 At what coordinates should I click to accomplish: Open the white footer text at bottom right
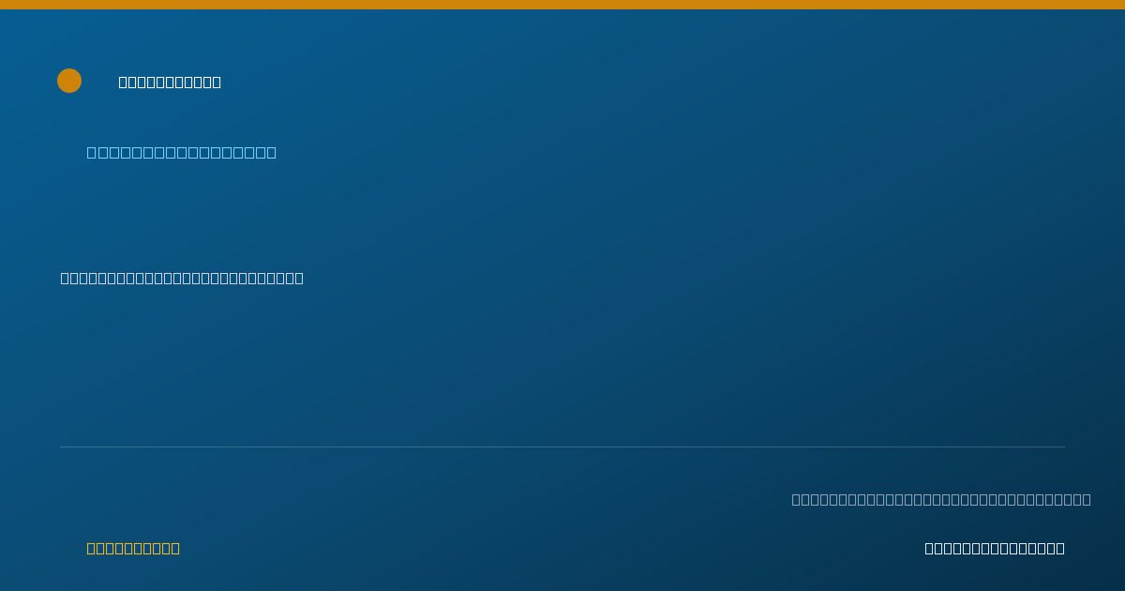(995, 548)
